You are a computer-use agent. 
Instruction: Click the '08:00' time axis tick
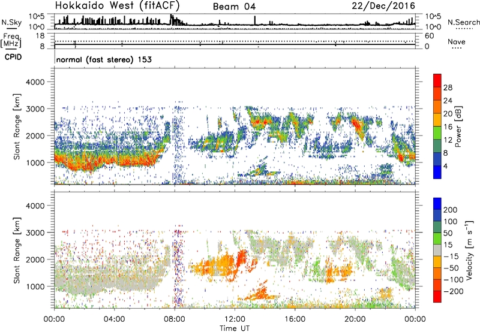175,319
